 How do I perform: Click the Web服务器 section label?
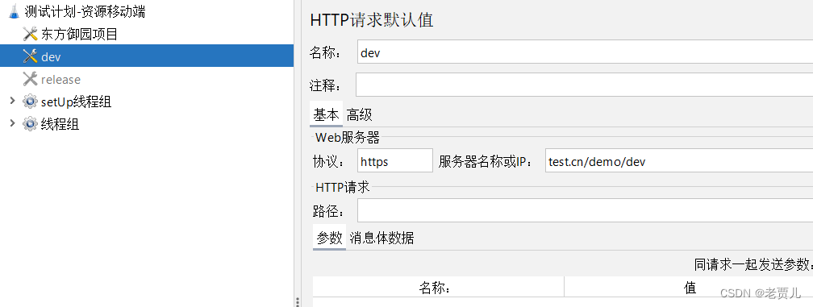tap(348, 138)
